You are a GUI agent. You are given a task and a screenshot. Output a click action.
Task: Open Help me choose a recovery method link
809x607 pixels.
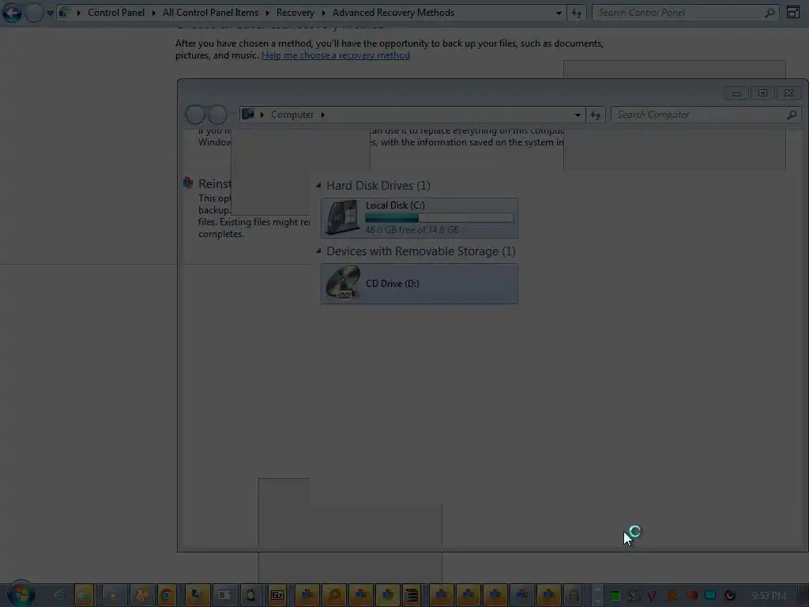click(x=336, y=55)
